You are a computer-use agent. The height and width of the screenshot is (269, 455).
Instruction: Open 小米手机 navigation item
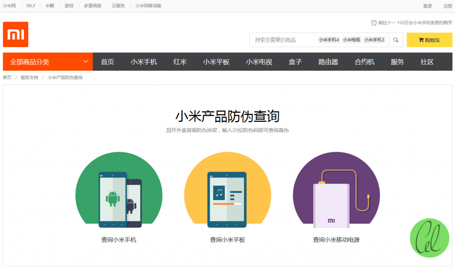coord(144,62)
